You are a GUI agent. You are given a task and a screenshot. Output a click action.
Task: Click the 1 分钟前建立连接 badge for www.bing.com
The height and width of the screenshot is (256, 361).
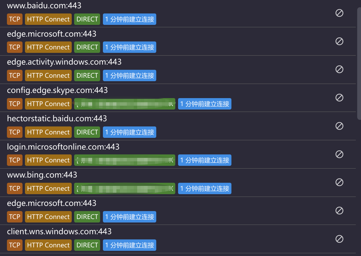204,188
